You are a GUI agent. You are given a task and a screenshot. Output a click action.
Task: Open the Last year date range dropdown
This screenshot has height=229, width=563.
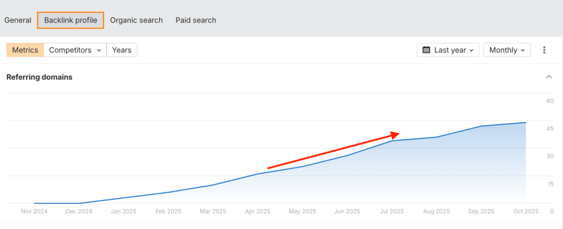point(448,50)
